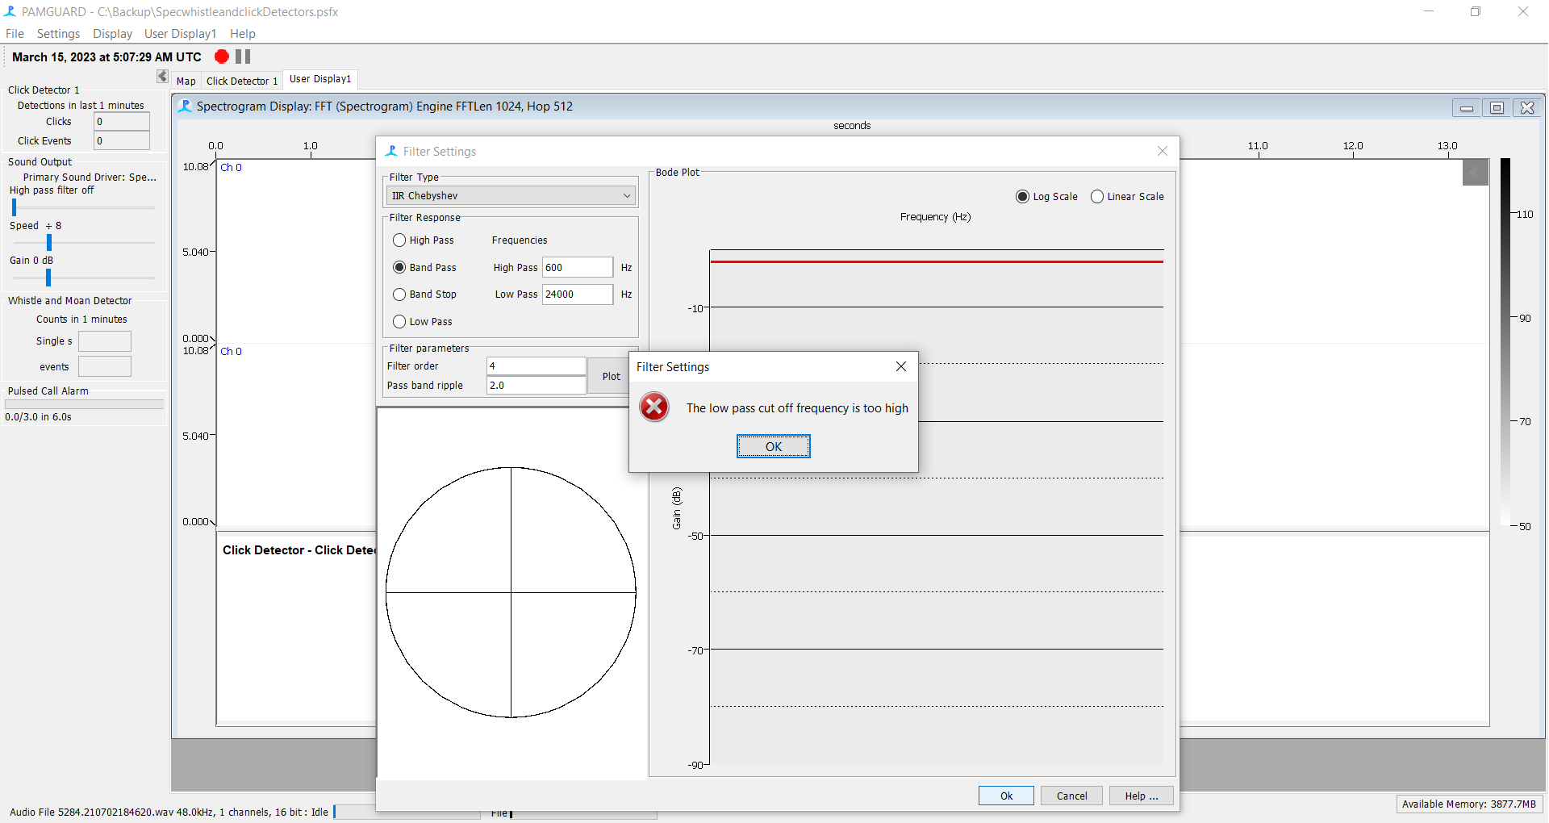Switch to the User Display1 tab
1549x823 pixels.
[320, 79]
